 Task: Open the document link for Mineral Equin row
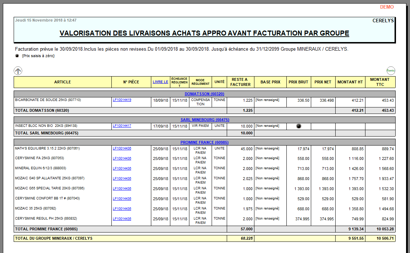[122, 169]
